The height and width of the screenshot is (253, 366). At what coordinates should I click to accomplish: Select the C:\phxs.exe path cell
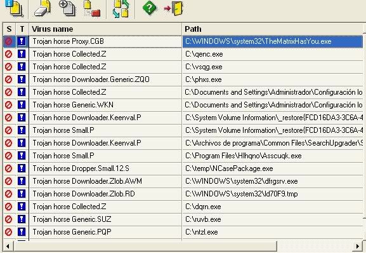click(x=273, y=79)
